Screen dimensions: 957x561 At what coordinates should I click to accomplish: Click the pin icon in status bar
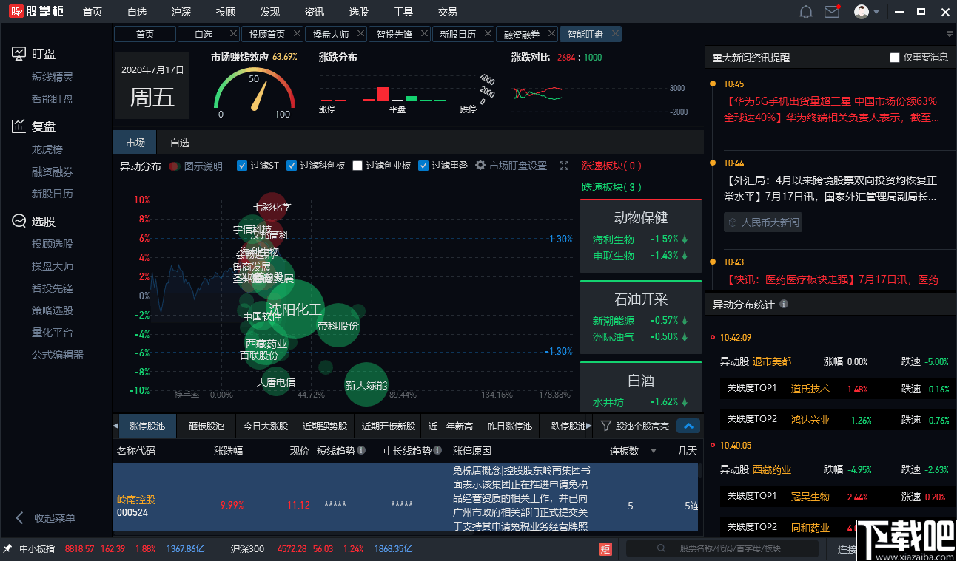pos(7,548)
